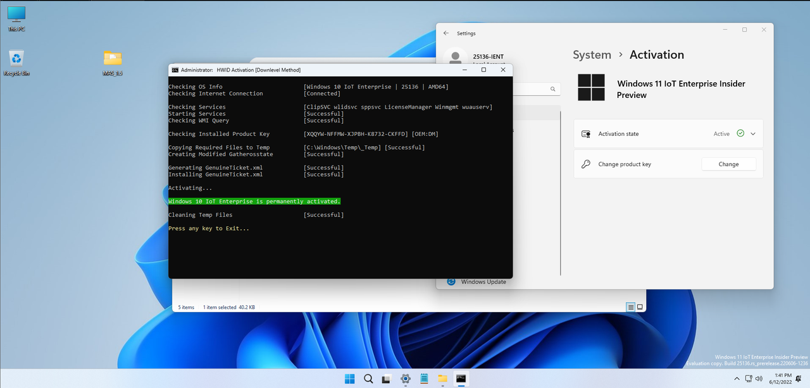Show hidden system tray icons

(736, 379)
